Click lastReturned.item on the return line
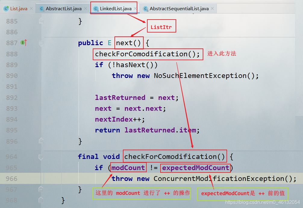 tap(160, 130)
